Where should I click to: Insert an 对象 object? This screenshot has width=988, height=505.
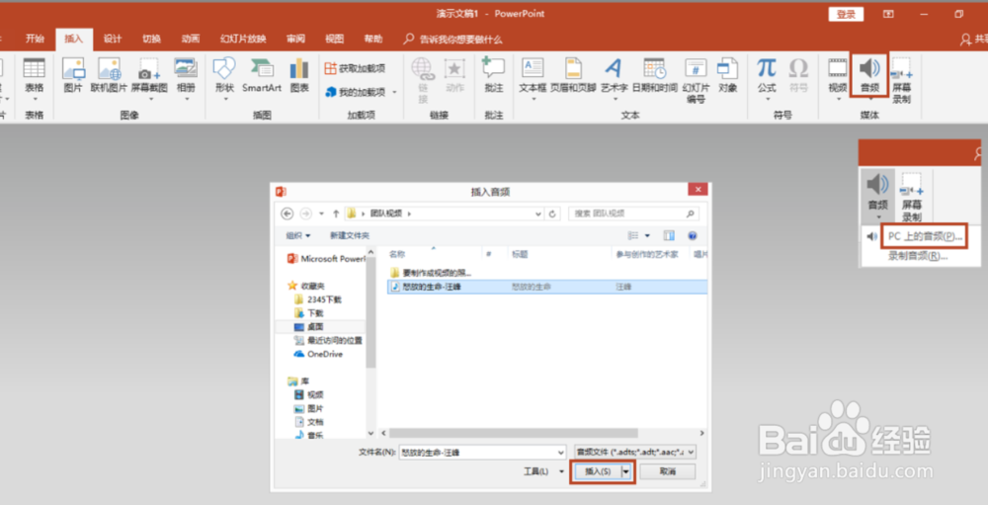(x=727, y=76)
